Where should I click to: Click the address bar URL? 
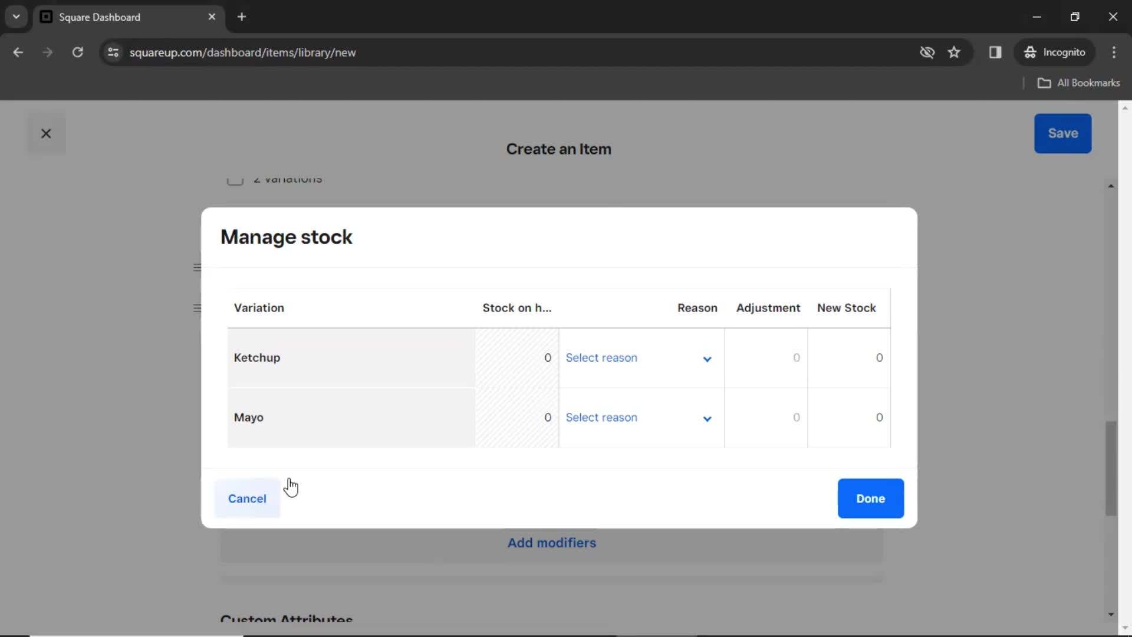coord(242,52)
